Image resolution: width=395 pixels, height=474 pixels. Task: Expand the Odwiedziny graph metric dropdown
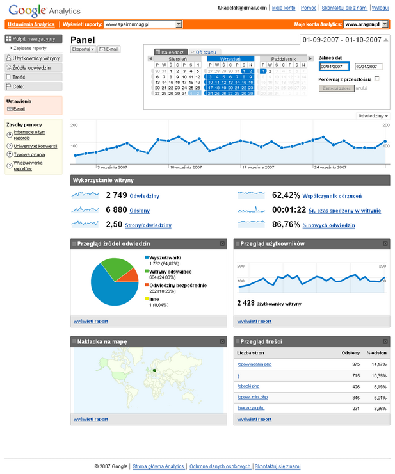(x=373, y=115)
